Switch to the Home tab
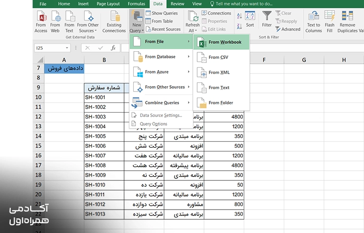The image size is (364, 233). coord(64,4)
